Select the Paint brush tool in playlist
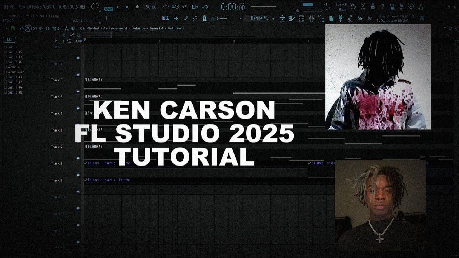Image resolution: width=459 pixels, height=258 pixels. 28,28
